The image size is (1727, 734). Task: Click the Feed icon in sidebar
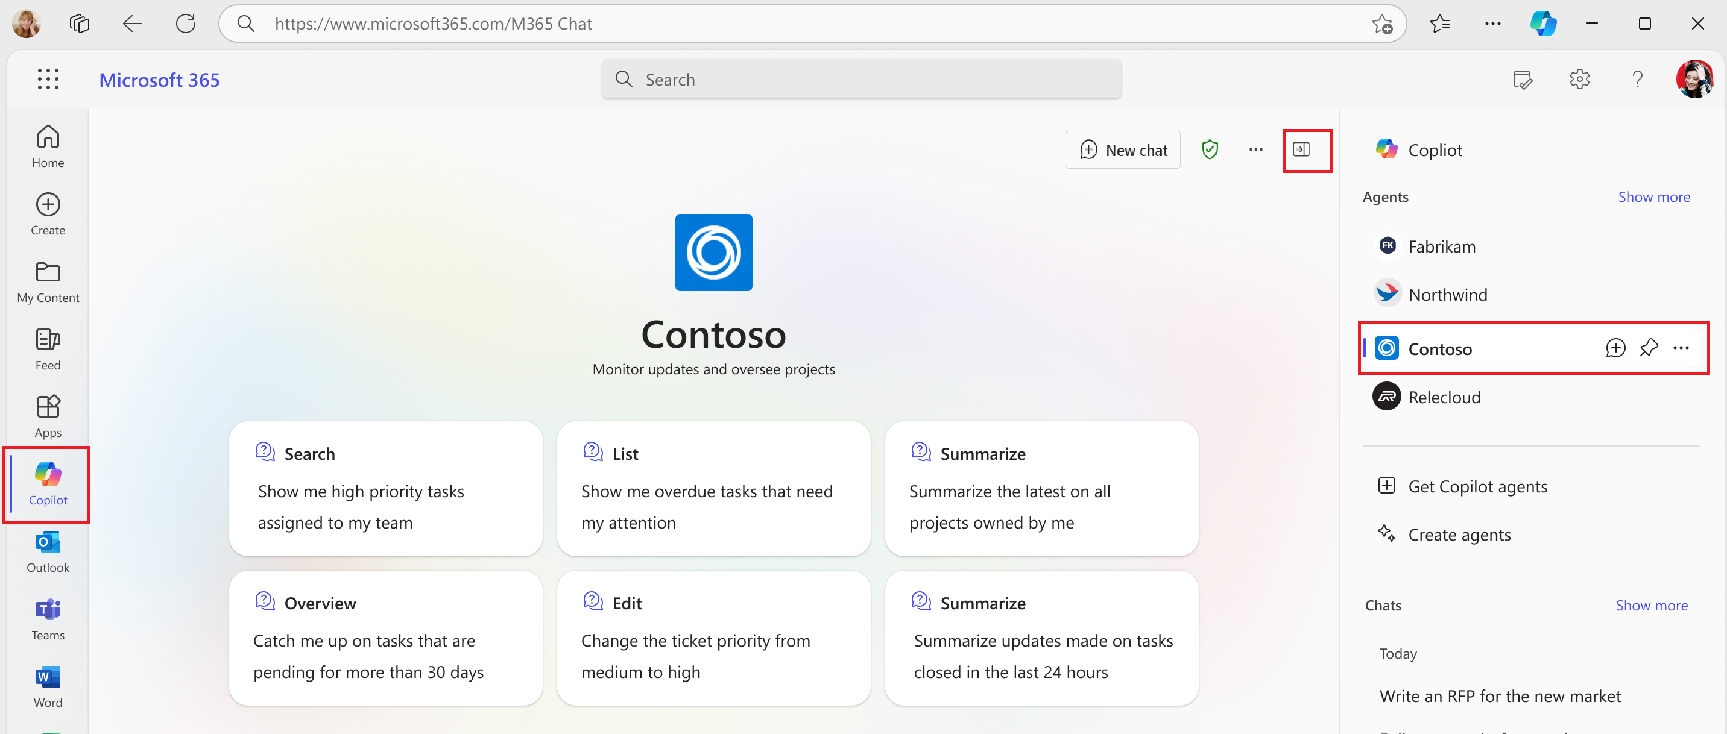[48, 350]
